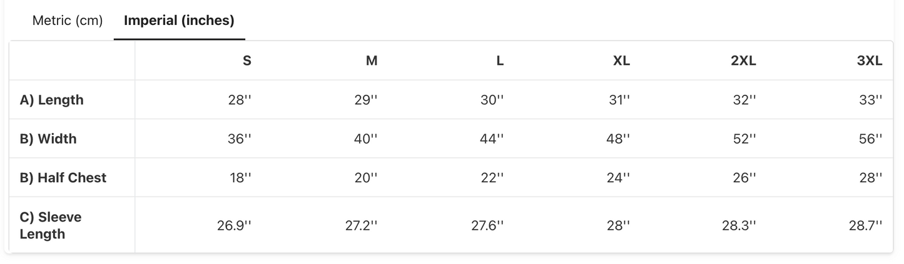The width and height of the screenshot is (904, 264).
Task: Click the 2XL size column header
Action: pyautogui.click(x=743, y=61)
